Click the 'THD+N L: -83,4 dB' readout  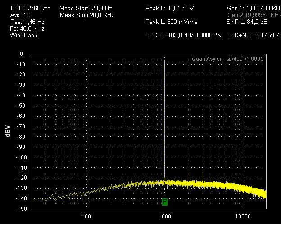tap(254, 35)
